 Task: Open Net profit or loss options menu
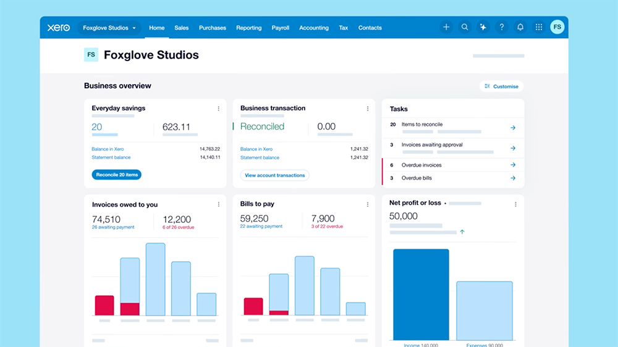pos(515,204)
